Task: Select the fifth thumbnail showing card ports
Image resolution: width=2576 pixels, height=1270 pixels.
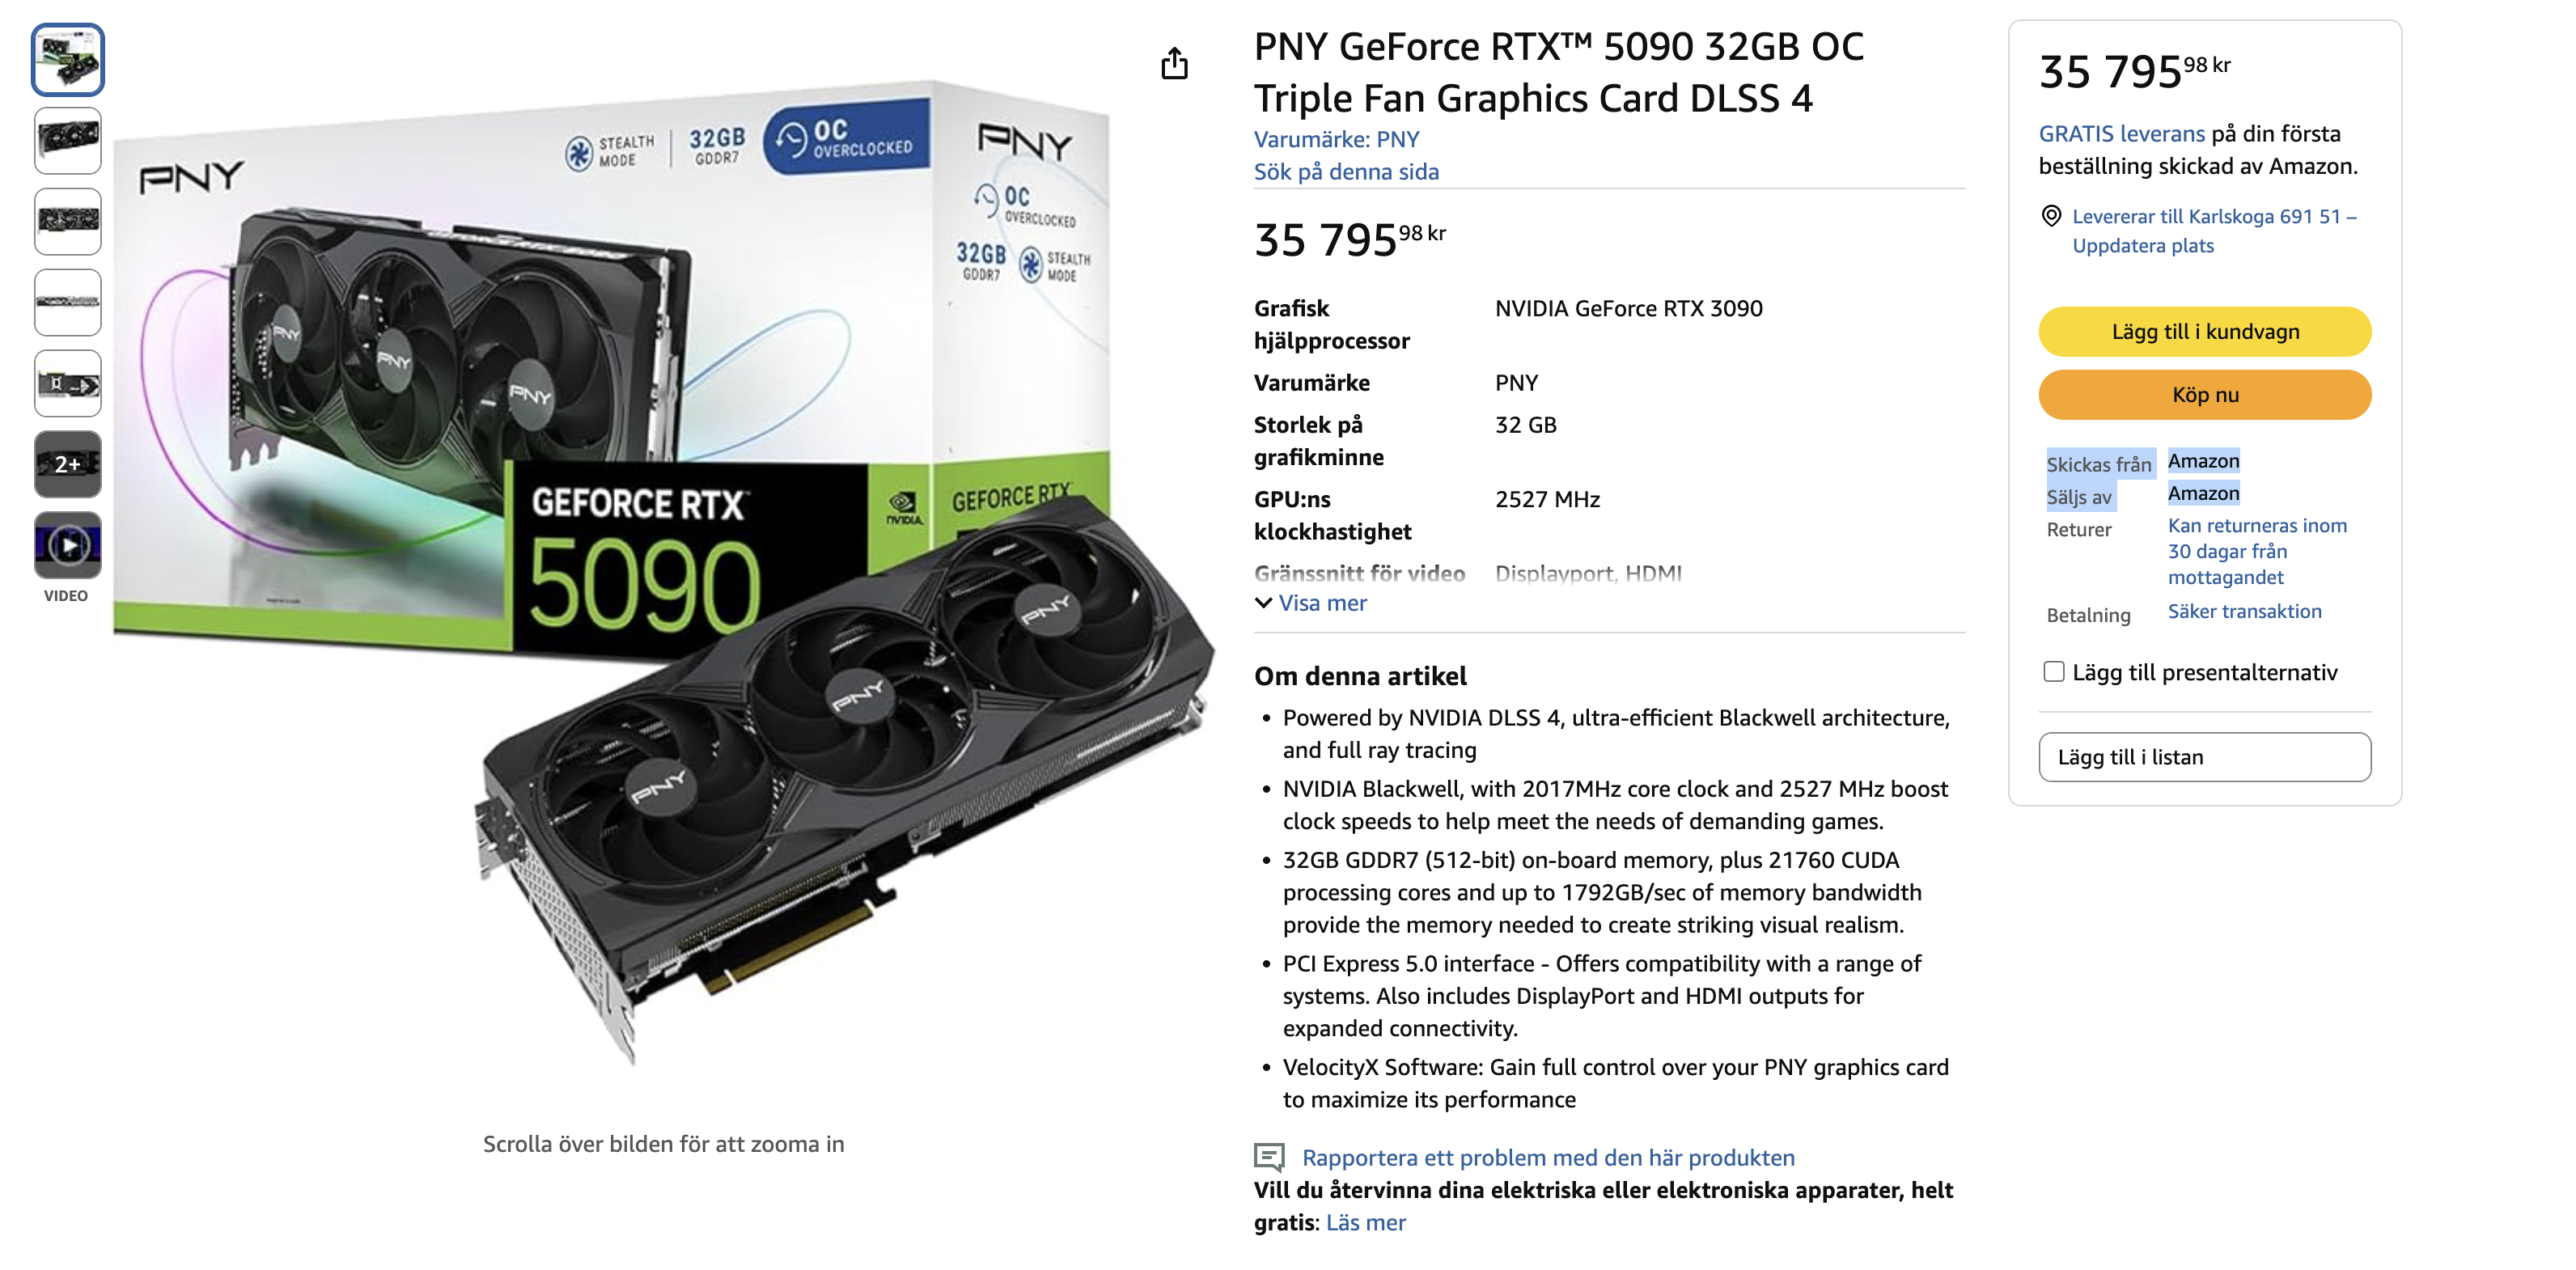Action: [68, 383]
